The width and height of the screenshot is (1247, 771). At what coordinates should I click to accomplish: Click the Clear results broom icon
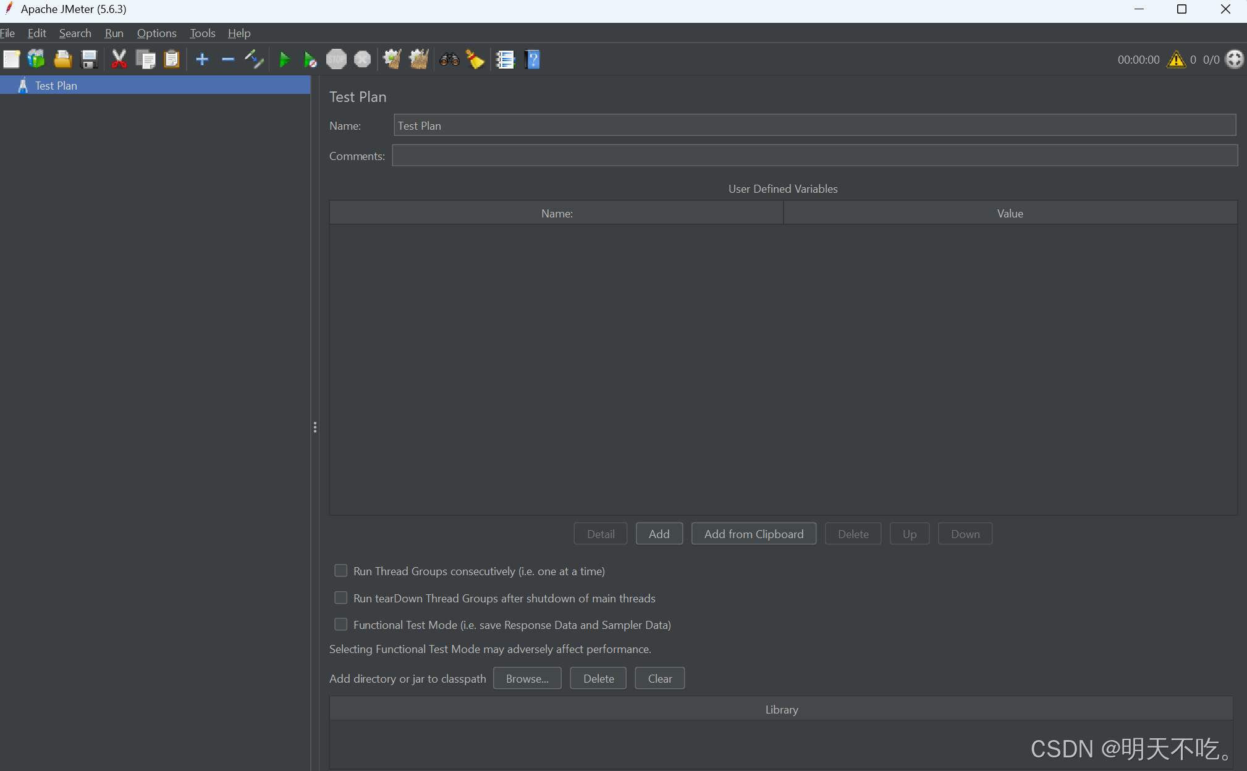(x=392, y=59)
